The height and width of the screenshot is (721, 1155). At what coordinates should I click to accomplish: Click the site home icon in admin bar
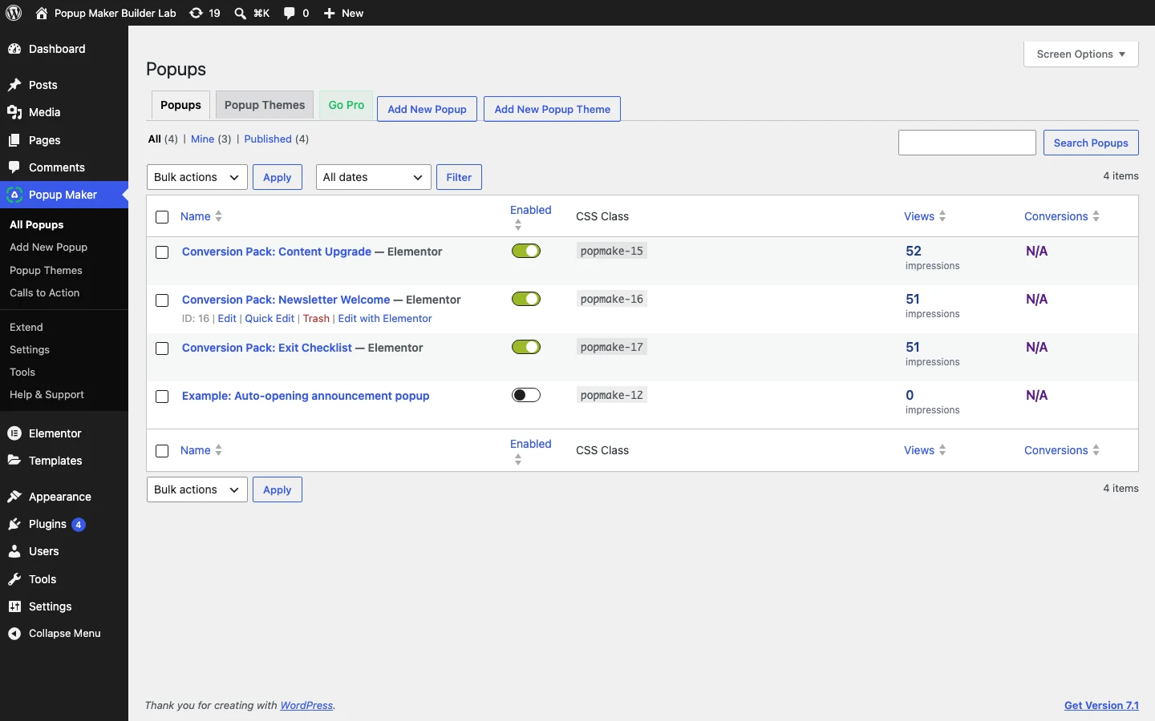pyautogui.click(x=42, y=13)
